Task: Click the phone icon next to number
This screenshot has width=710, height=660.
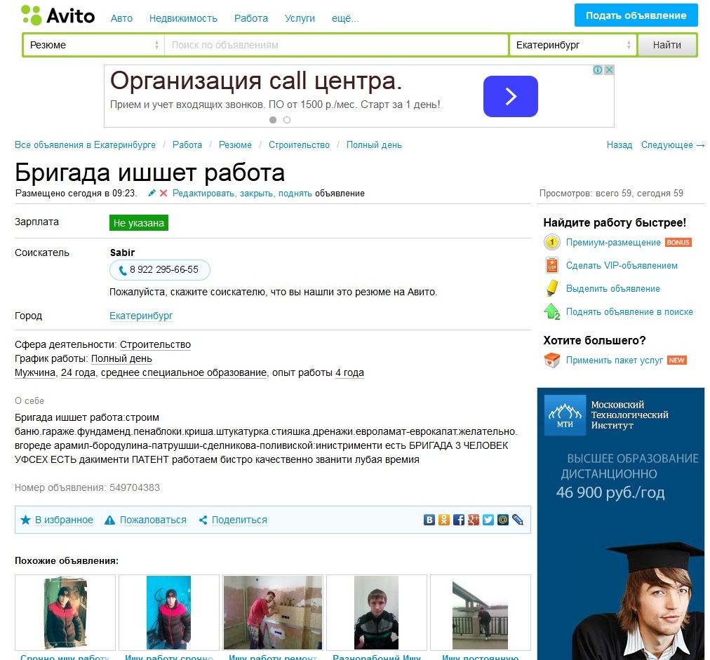Action: (123, 270)
